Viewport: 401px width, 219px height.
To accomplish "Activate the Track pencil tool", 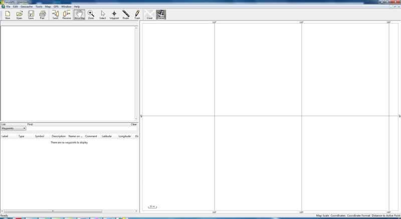I will pyautogui.click(x=137, y=15).
